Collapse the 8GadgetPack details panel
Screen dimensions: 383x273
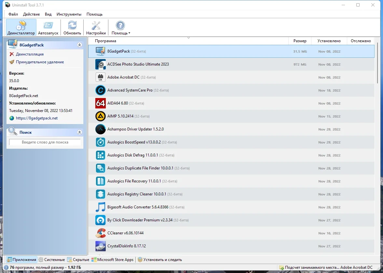79,45
